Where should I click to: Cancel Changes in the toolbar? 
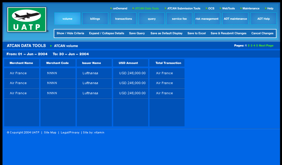coord(262,33)
